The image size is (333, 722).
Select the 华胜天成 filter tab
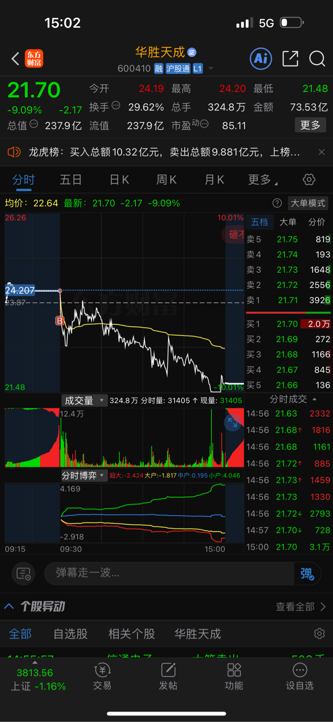click(198, 634)
